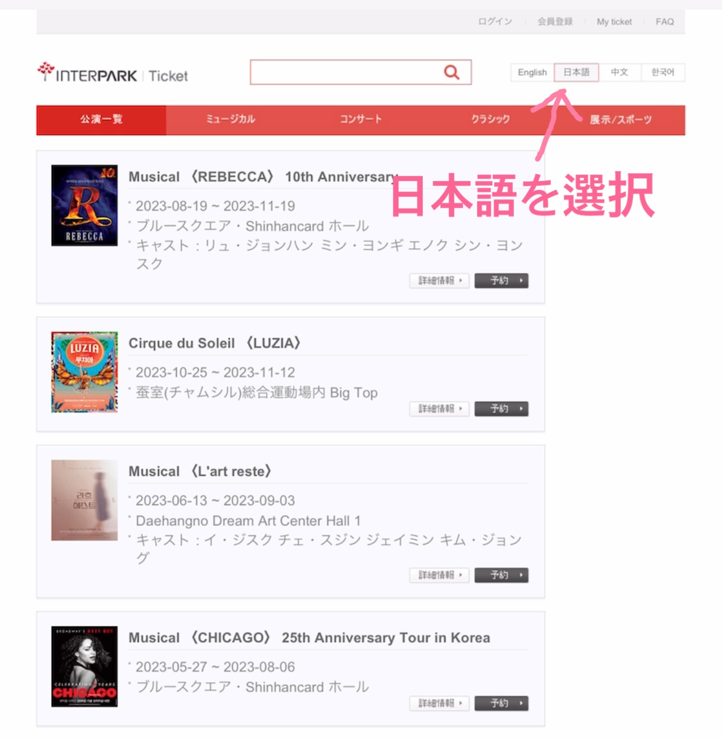Click 詳細情報 button for LUZIA

pyautogui.click(x=440, y=409)
